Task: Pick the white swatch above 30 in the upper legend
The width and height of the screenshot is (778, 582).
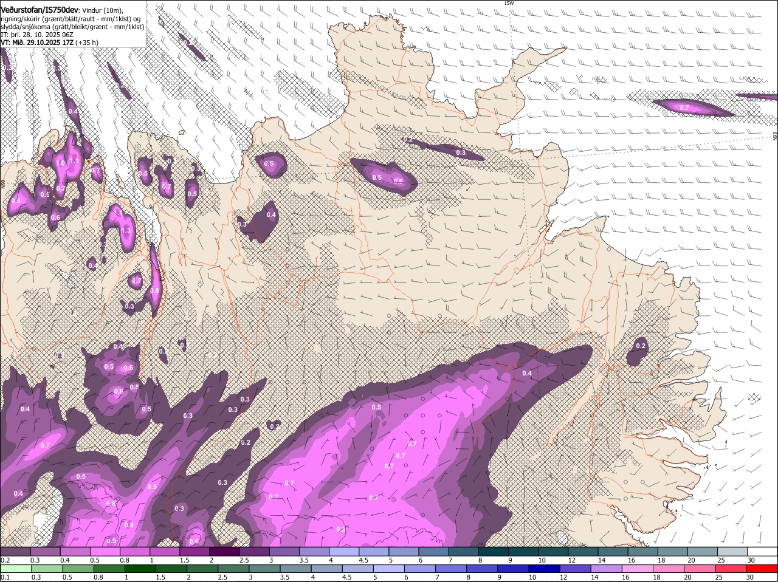Action: coord(763,552)
